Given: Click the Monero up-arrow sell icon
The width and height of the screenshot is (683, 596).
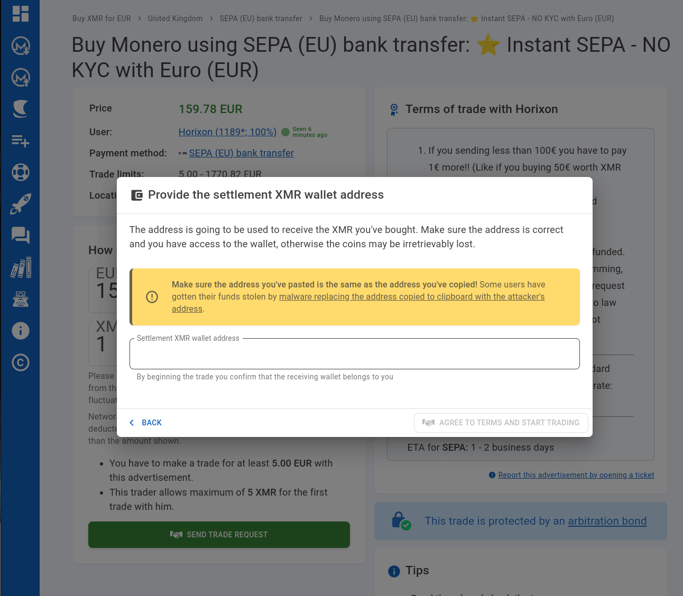Looking at the screenshot, I should tap(20, 78).
